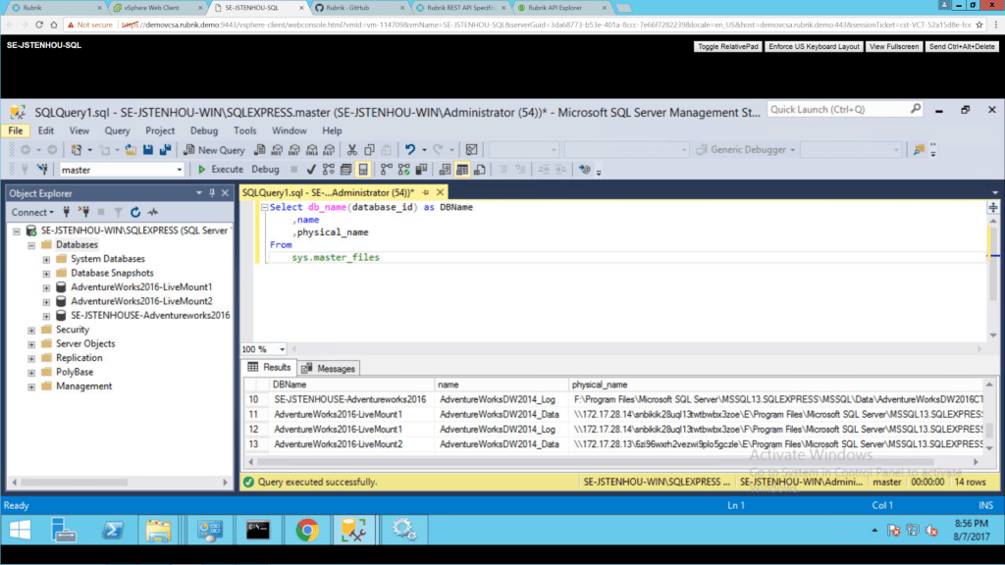Click the Cut scissors icon
This screenshot has width=1005, height=565.
click(352, 150)
